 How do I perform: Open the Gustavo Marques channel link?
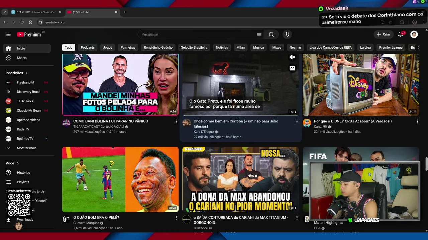[x=86, y=223]
